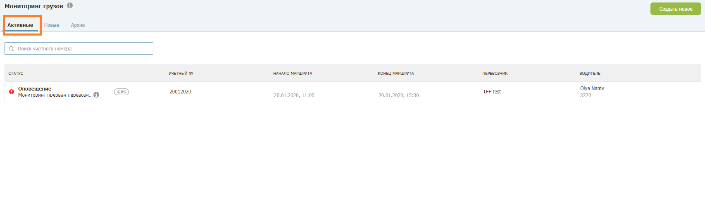The image size is (705, 198).
Task: Click the СТАТУС column header
Action: pos(16,74)
